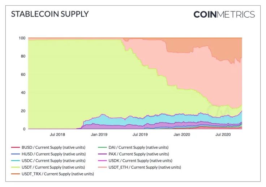
Task: Hide the USDT Current Supply series label
Action: 53,167
